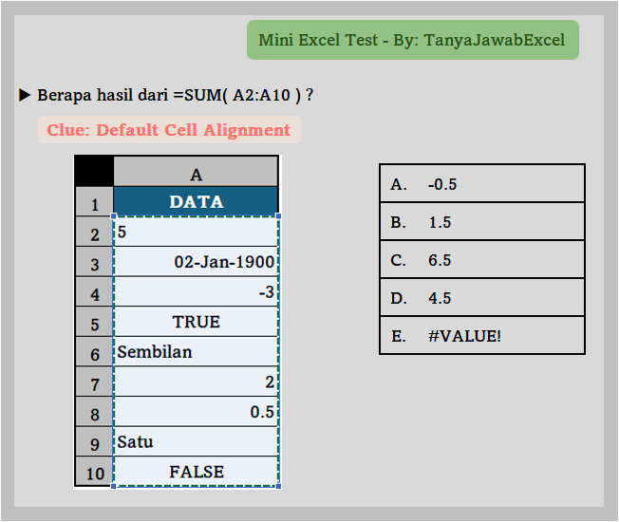Select answer option C, 6.5
Screen dimensions: 619x522
tap(482, 259)
